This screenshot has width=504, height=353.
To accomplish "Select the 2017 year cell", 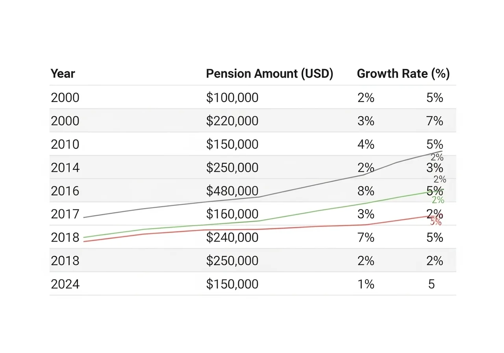I will (x=65, y=214).
